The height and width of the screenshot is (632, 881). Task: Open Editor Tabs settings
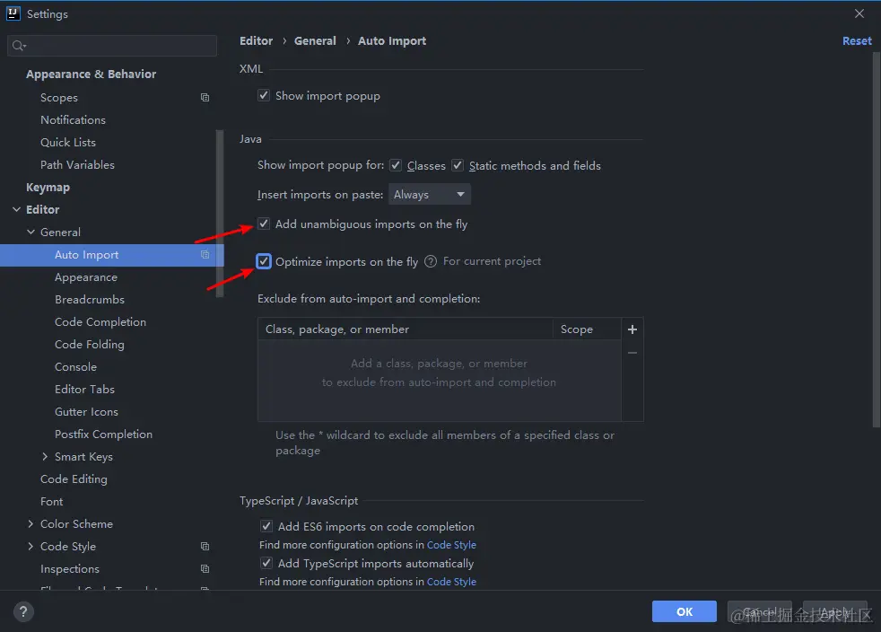point(84,390)
